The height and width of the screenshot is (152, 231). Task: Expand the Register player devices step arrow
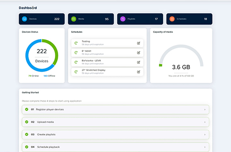tap(205, 109)
